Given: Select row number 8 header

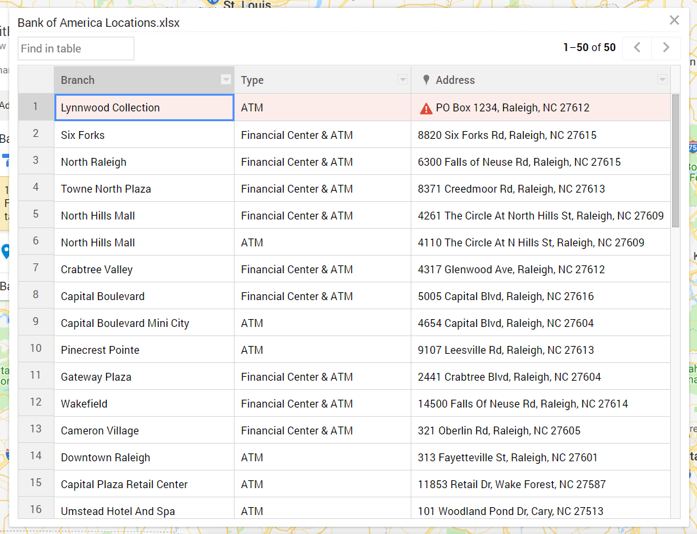Looking at the screenshot, I should tap(36, 296).
